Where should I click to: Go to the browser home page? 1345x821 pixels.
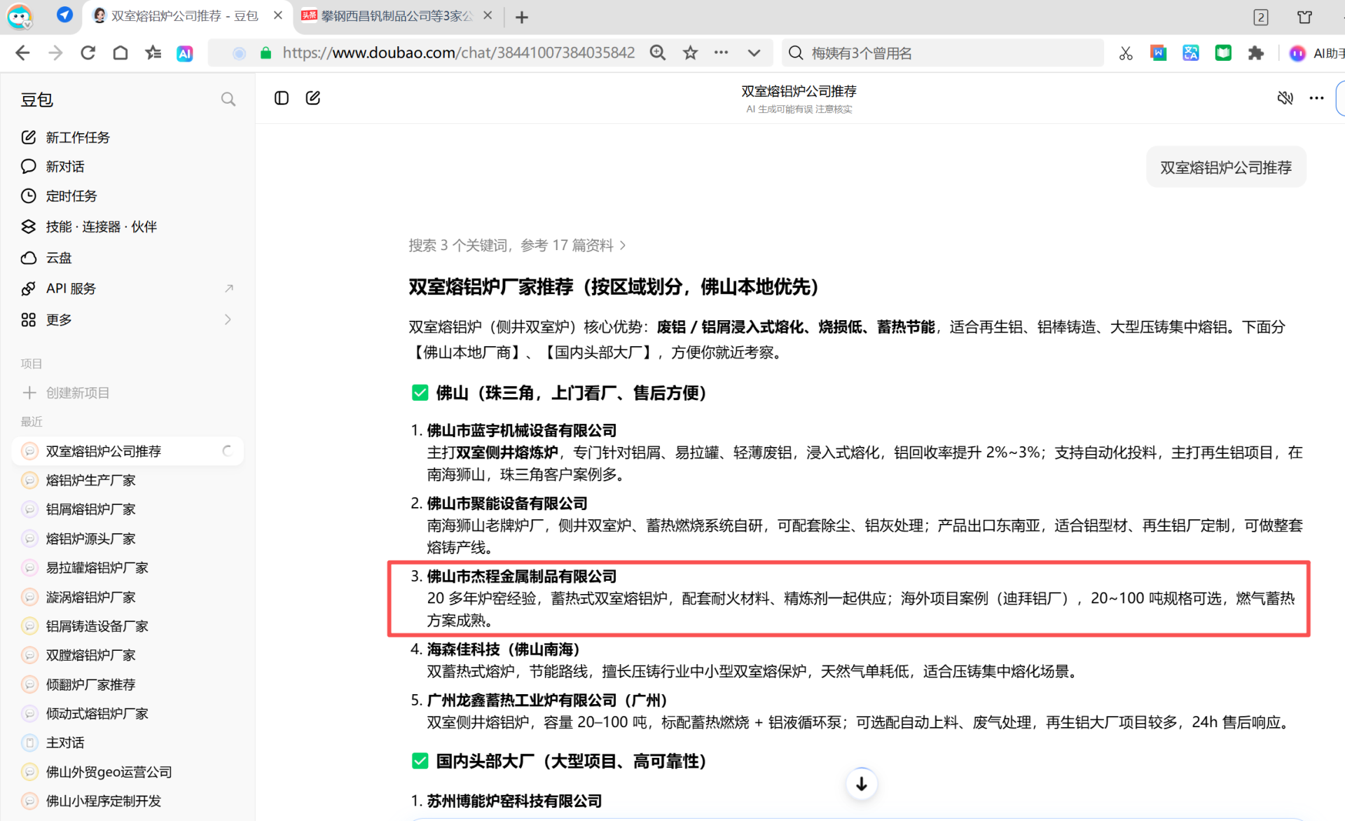[120, 53]
